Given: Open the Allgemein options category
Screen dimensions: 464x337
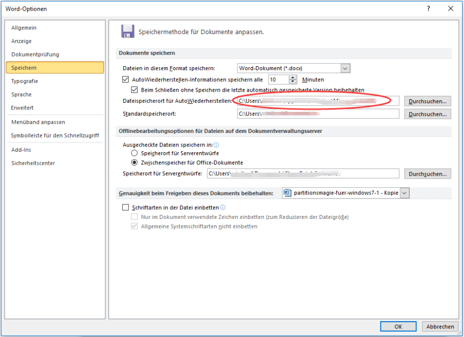Looking at the screenshot, I should coord(55,27).
